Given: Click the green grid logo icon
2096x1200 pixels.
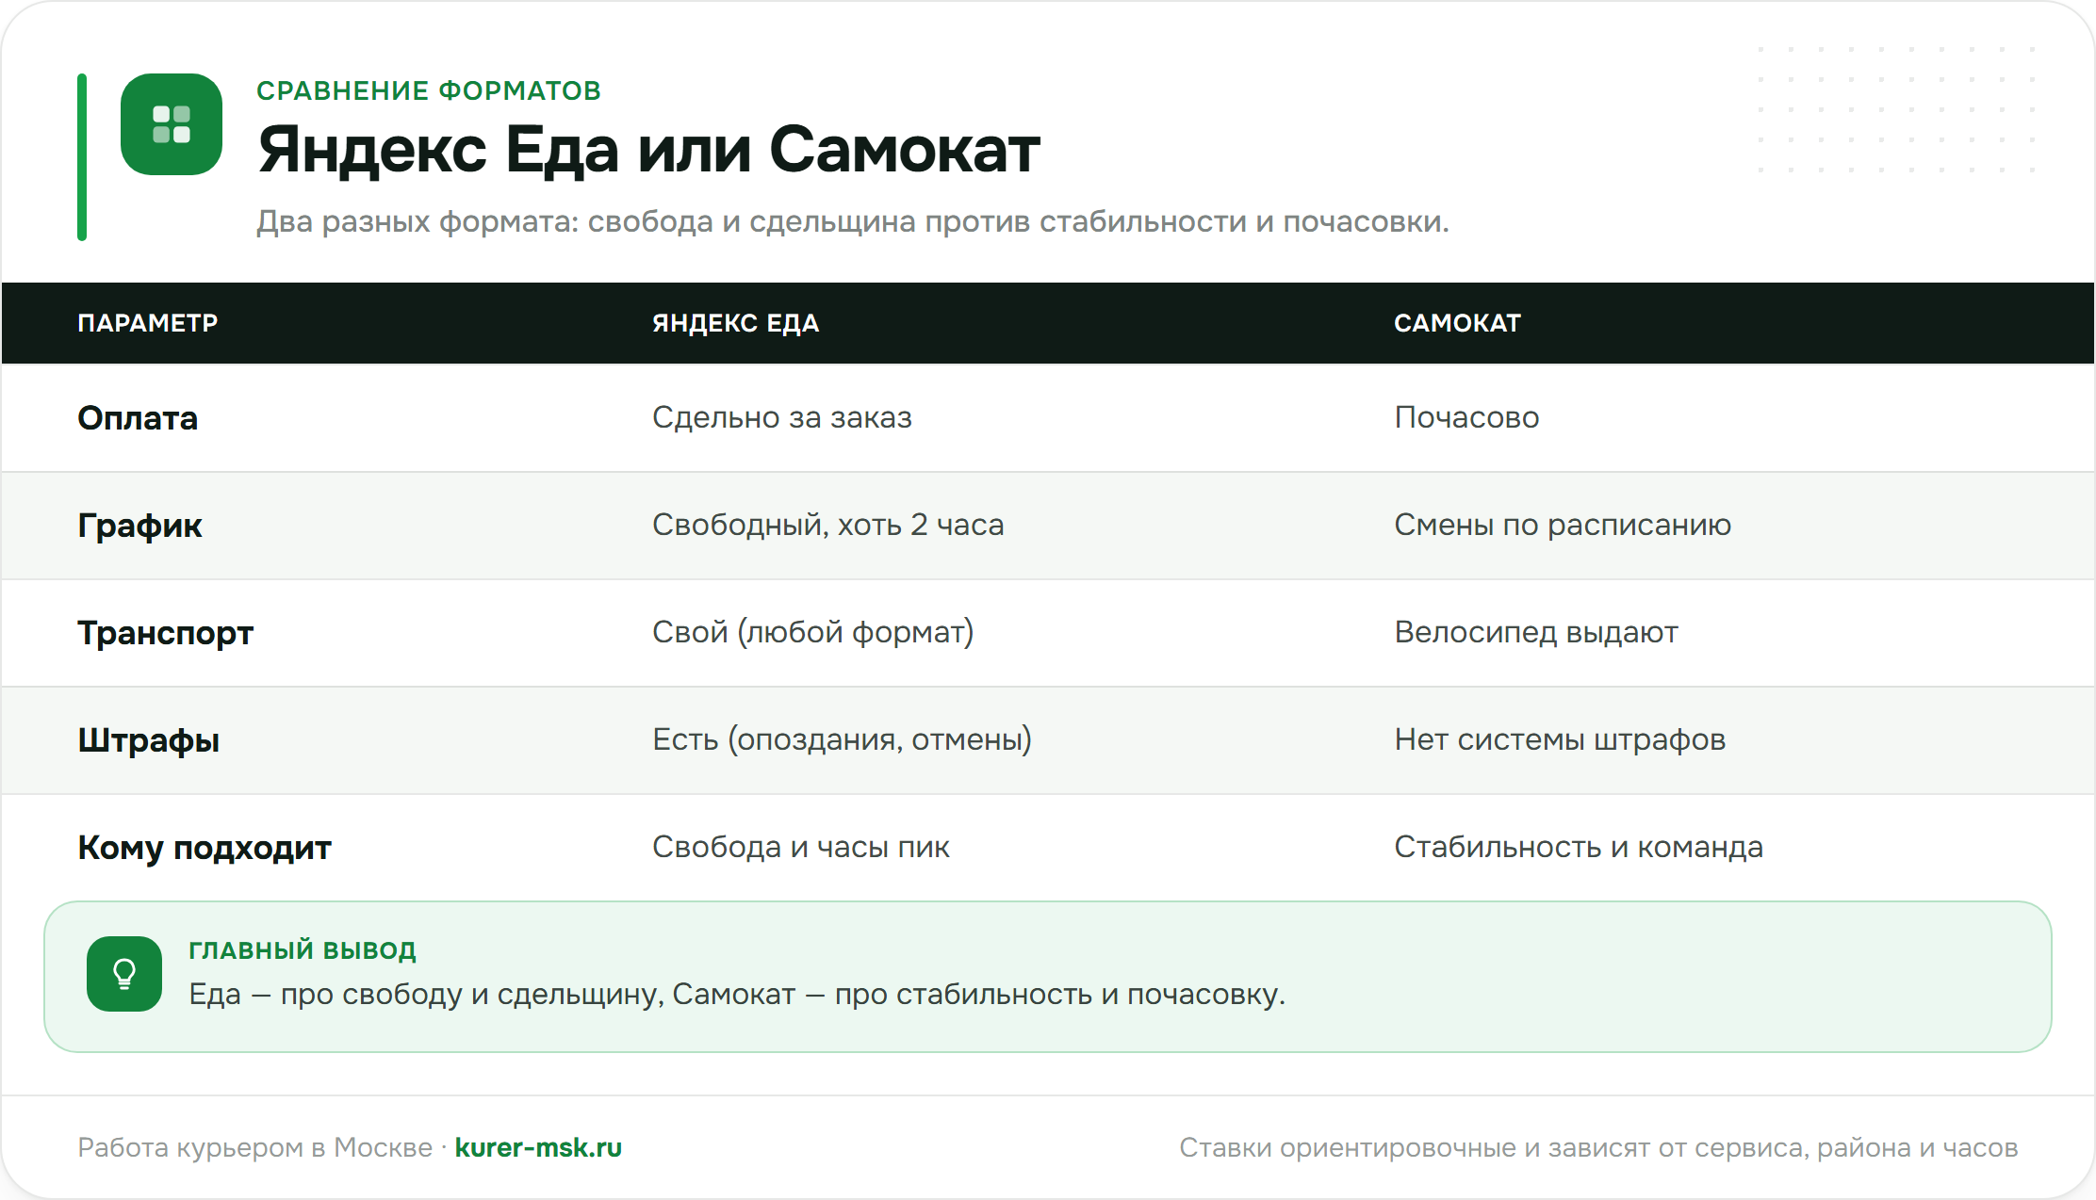Looking at the screenshot, I should [x=172, y=124].
